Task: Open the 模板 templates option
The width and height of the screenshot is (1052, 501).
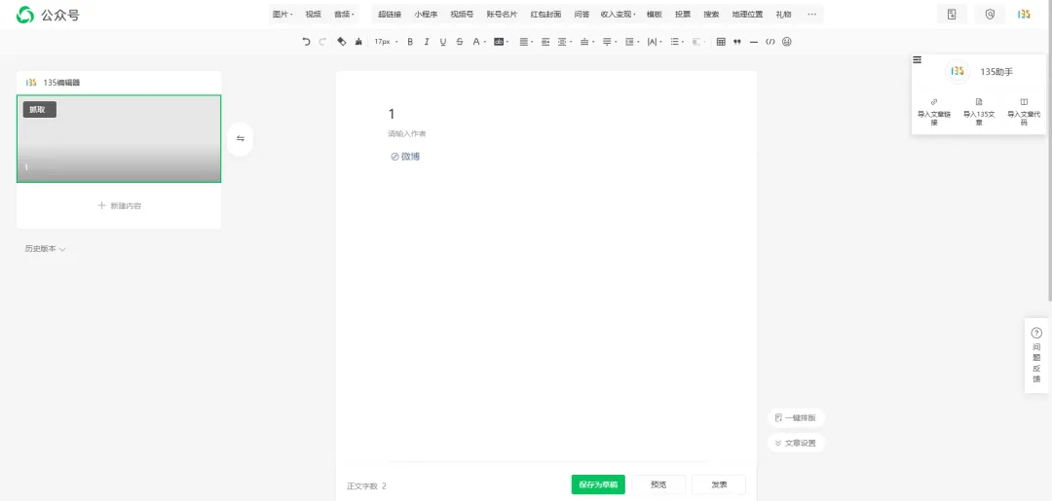Action: pyautogui.click(x=655, y=14)
